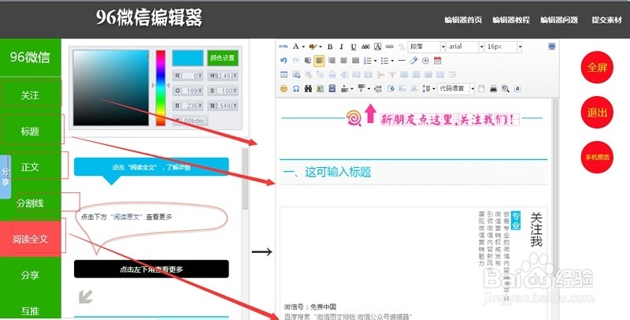630x320 pixels.
Task: Open the font color dropdown arrow
Action: point(303,47)
